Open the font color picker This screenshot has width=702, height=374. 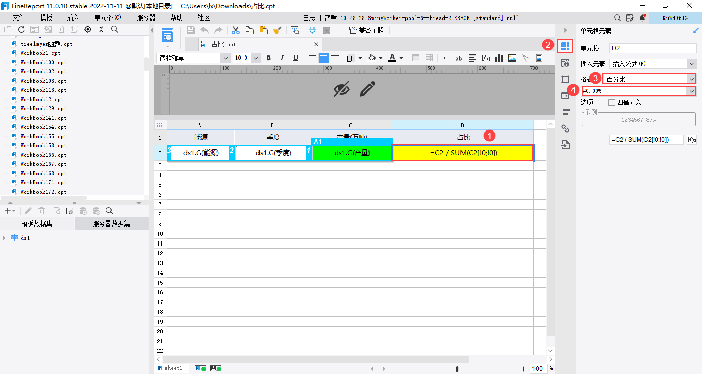(x=392, y=58)
